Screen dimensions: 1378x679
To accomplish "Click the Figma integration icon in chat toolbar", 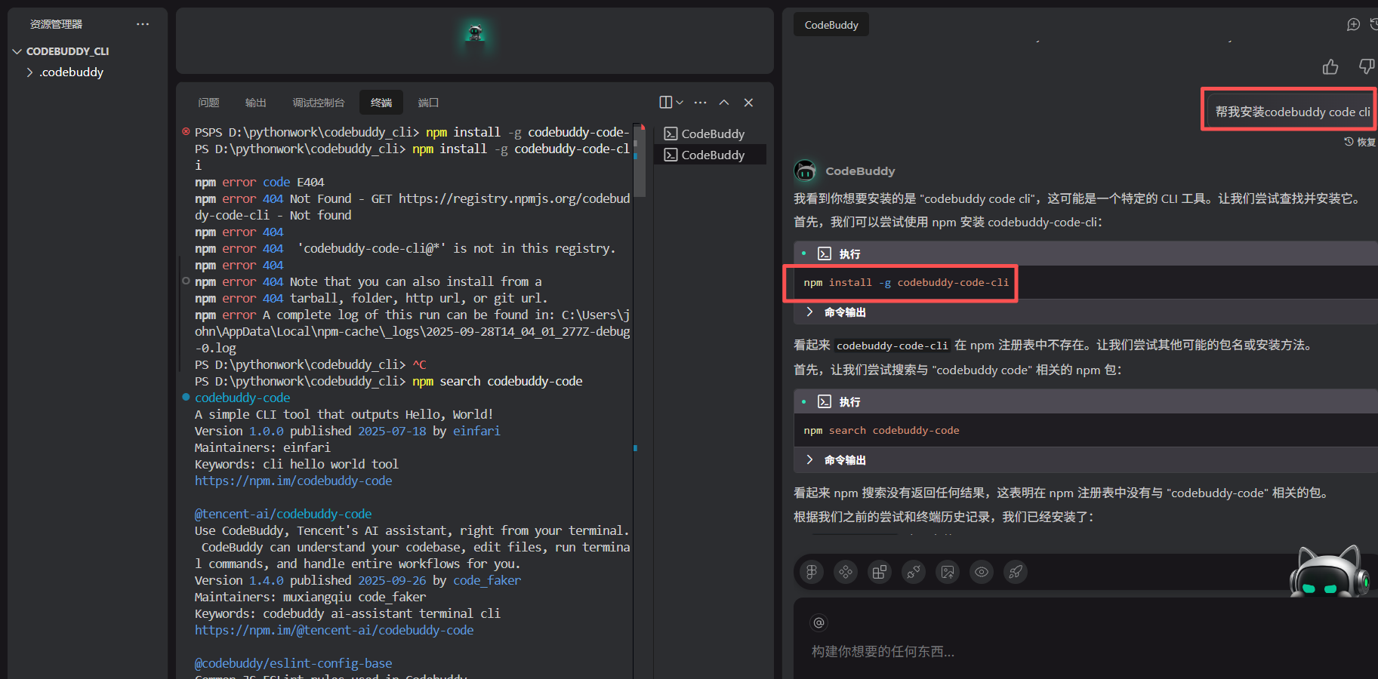I will [x=812, y=572].
